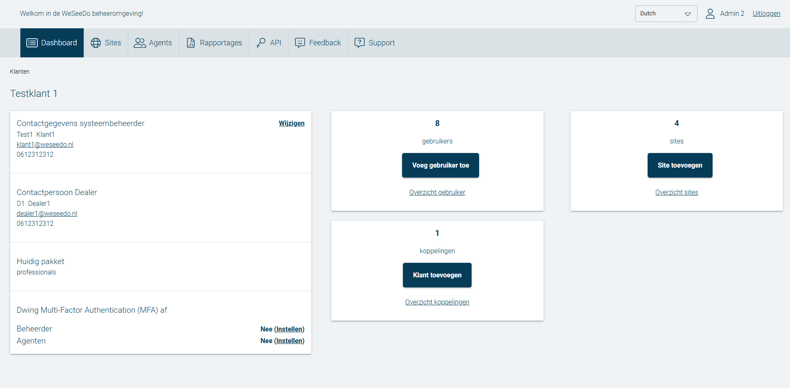Click the Admin 2 profile icon
The height and width of the screenshot is (388, 790).
tap(710, 13)
